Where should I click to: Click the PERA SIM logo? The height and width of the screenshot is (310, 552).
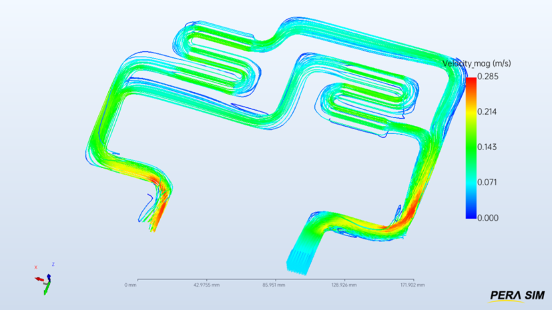tap(516, 295)
